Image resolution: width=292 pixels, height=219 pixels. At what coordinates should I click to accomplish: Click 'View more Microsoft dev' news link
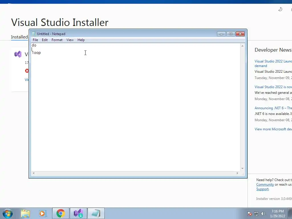tap(273, 129)
